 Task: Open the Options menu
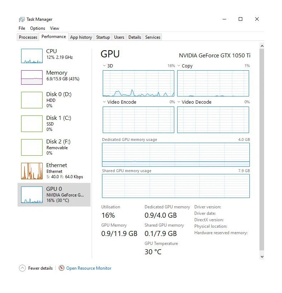pos(38,28)
